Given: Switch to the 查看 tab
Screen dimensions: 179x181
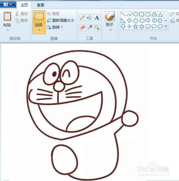Looking at the screenshot, I should 41,5.
